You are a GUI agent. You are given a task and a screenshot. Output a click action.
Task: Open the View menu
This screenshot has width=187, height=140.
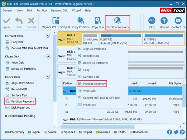point(20,11)
